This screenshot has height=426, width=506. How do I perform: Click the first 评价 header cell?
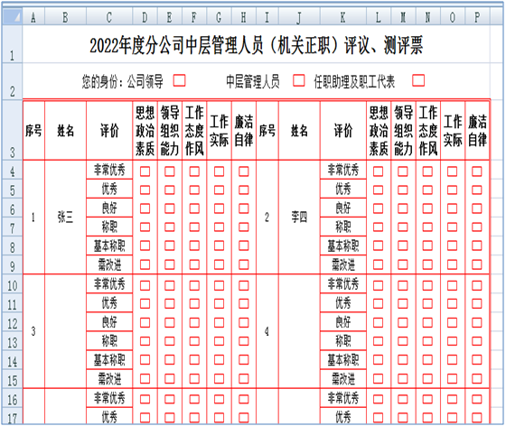[x=109, y=130]
